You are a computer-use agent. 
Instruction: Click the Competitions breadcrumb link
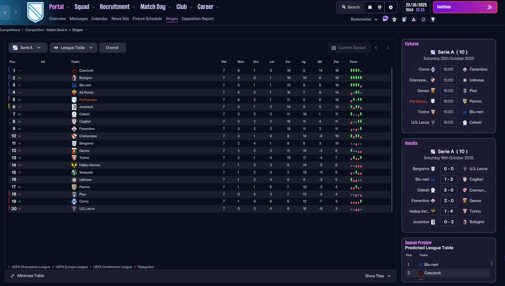click(10, 30)
